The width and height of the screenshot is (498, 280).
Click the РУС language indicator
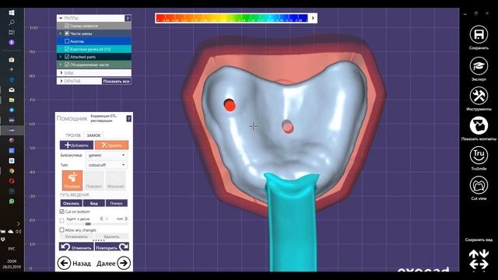tap(12, 249)
